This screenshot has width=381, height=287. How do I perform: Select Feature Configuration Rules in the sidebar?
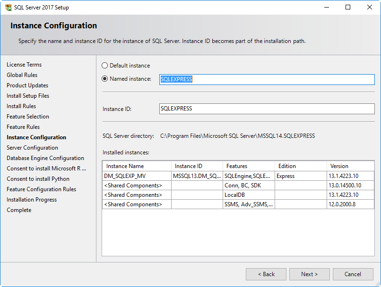coord(41,189)
